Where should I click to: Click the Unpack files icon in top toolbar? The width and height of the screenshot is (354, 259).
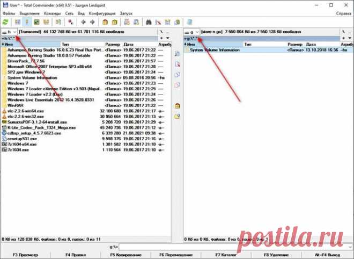coord(114,22)
